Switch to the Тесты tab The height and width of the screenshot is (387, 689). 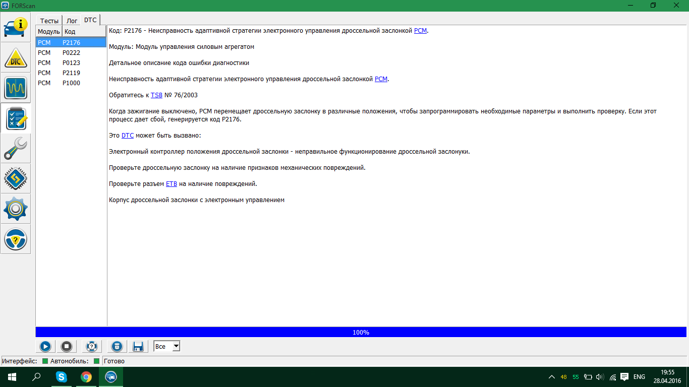[x=49, y=21]
